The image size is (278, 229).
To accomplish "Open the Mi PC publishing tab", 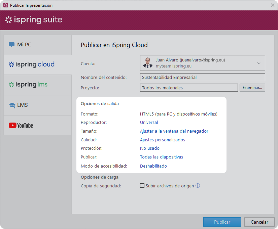I will click(38, 45).
